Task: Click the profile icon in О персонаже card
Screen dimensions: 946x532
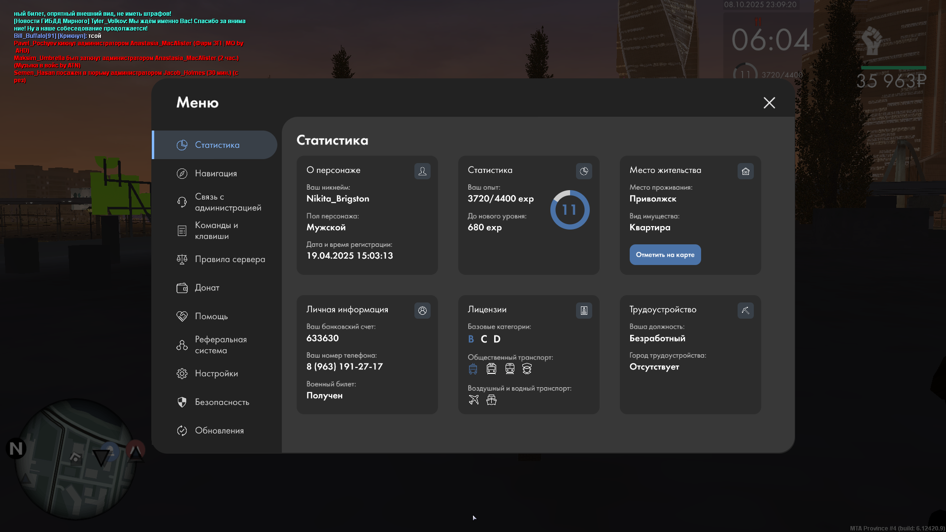Action: click(x=422, y=171)
